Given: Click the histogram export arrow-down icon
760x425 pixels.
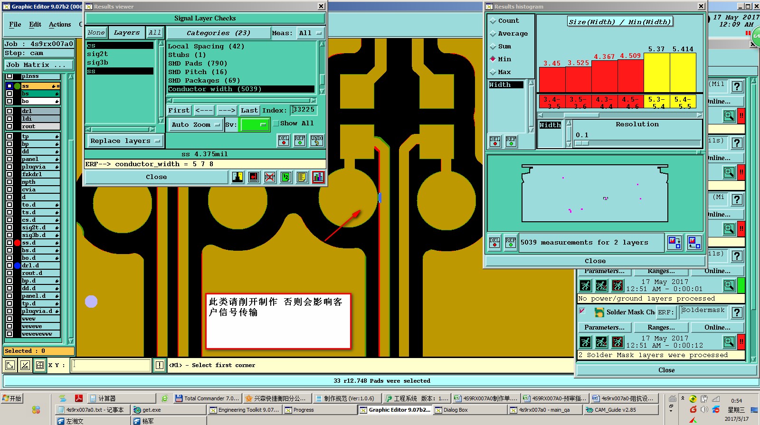Looking at the screenshot, I should (674, 243).
